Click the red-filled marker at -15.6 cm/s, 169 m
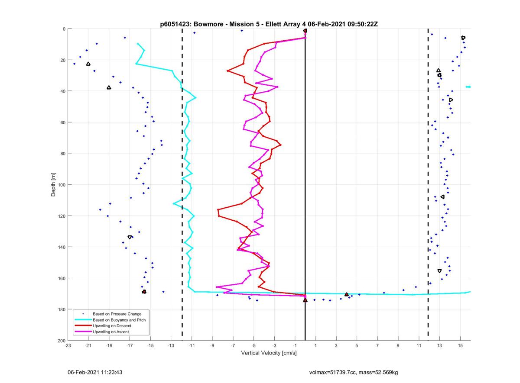The height and width of the screenshot is (383, 520). click(144, 292)
